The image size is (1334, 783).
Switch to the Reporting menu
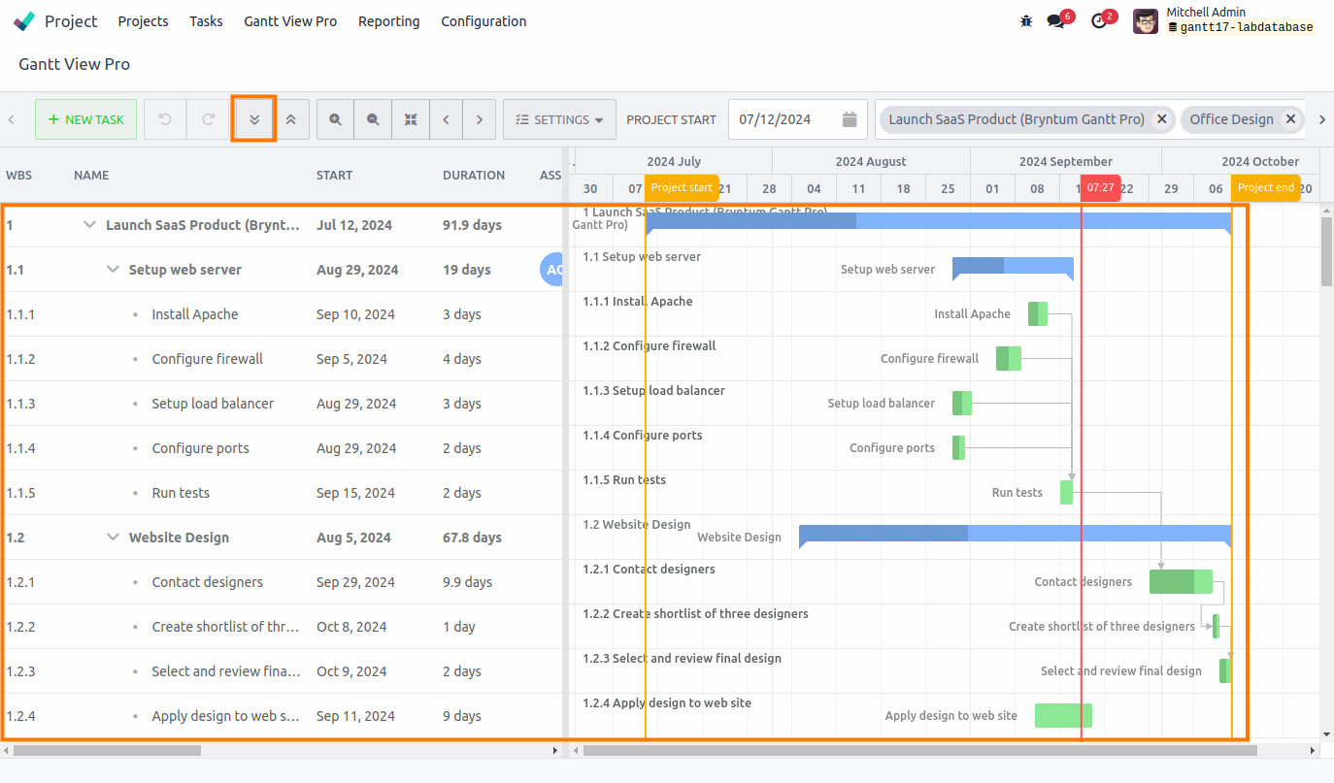[388, 21]
